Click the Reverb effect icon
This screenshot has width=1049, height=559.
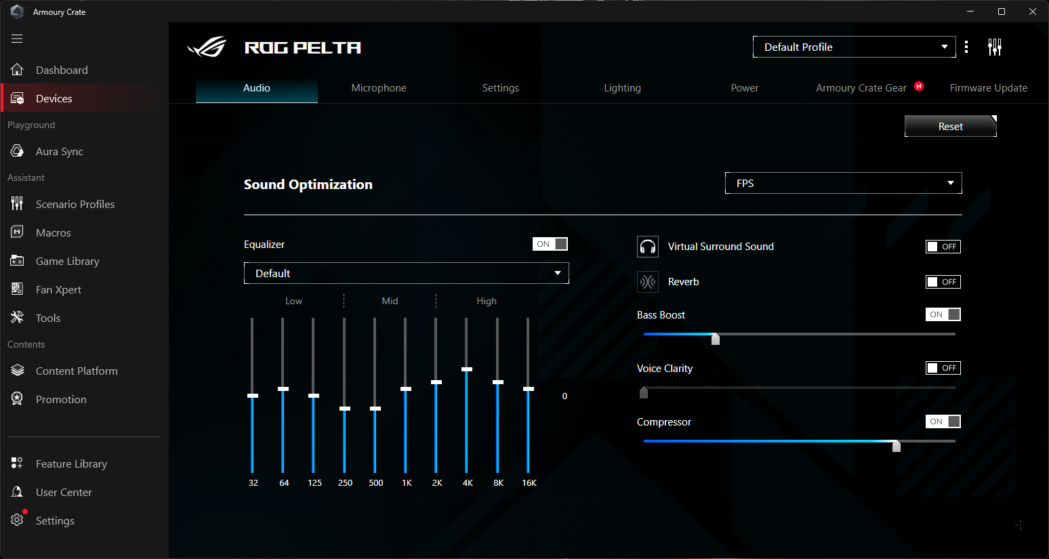647,282
